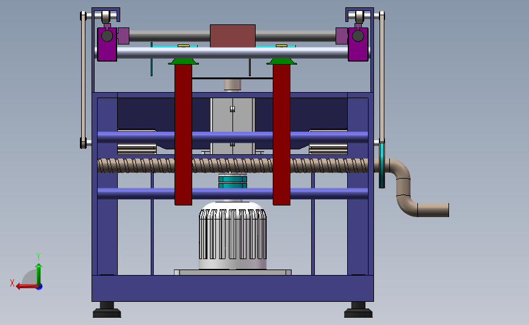Screen dimensions: 529x325
Task: Select the bottom blue frame base beam
Action: coord(232,288)
